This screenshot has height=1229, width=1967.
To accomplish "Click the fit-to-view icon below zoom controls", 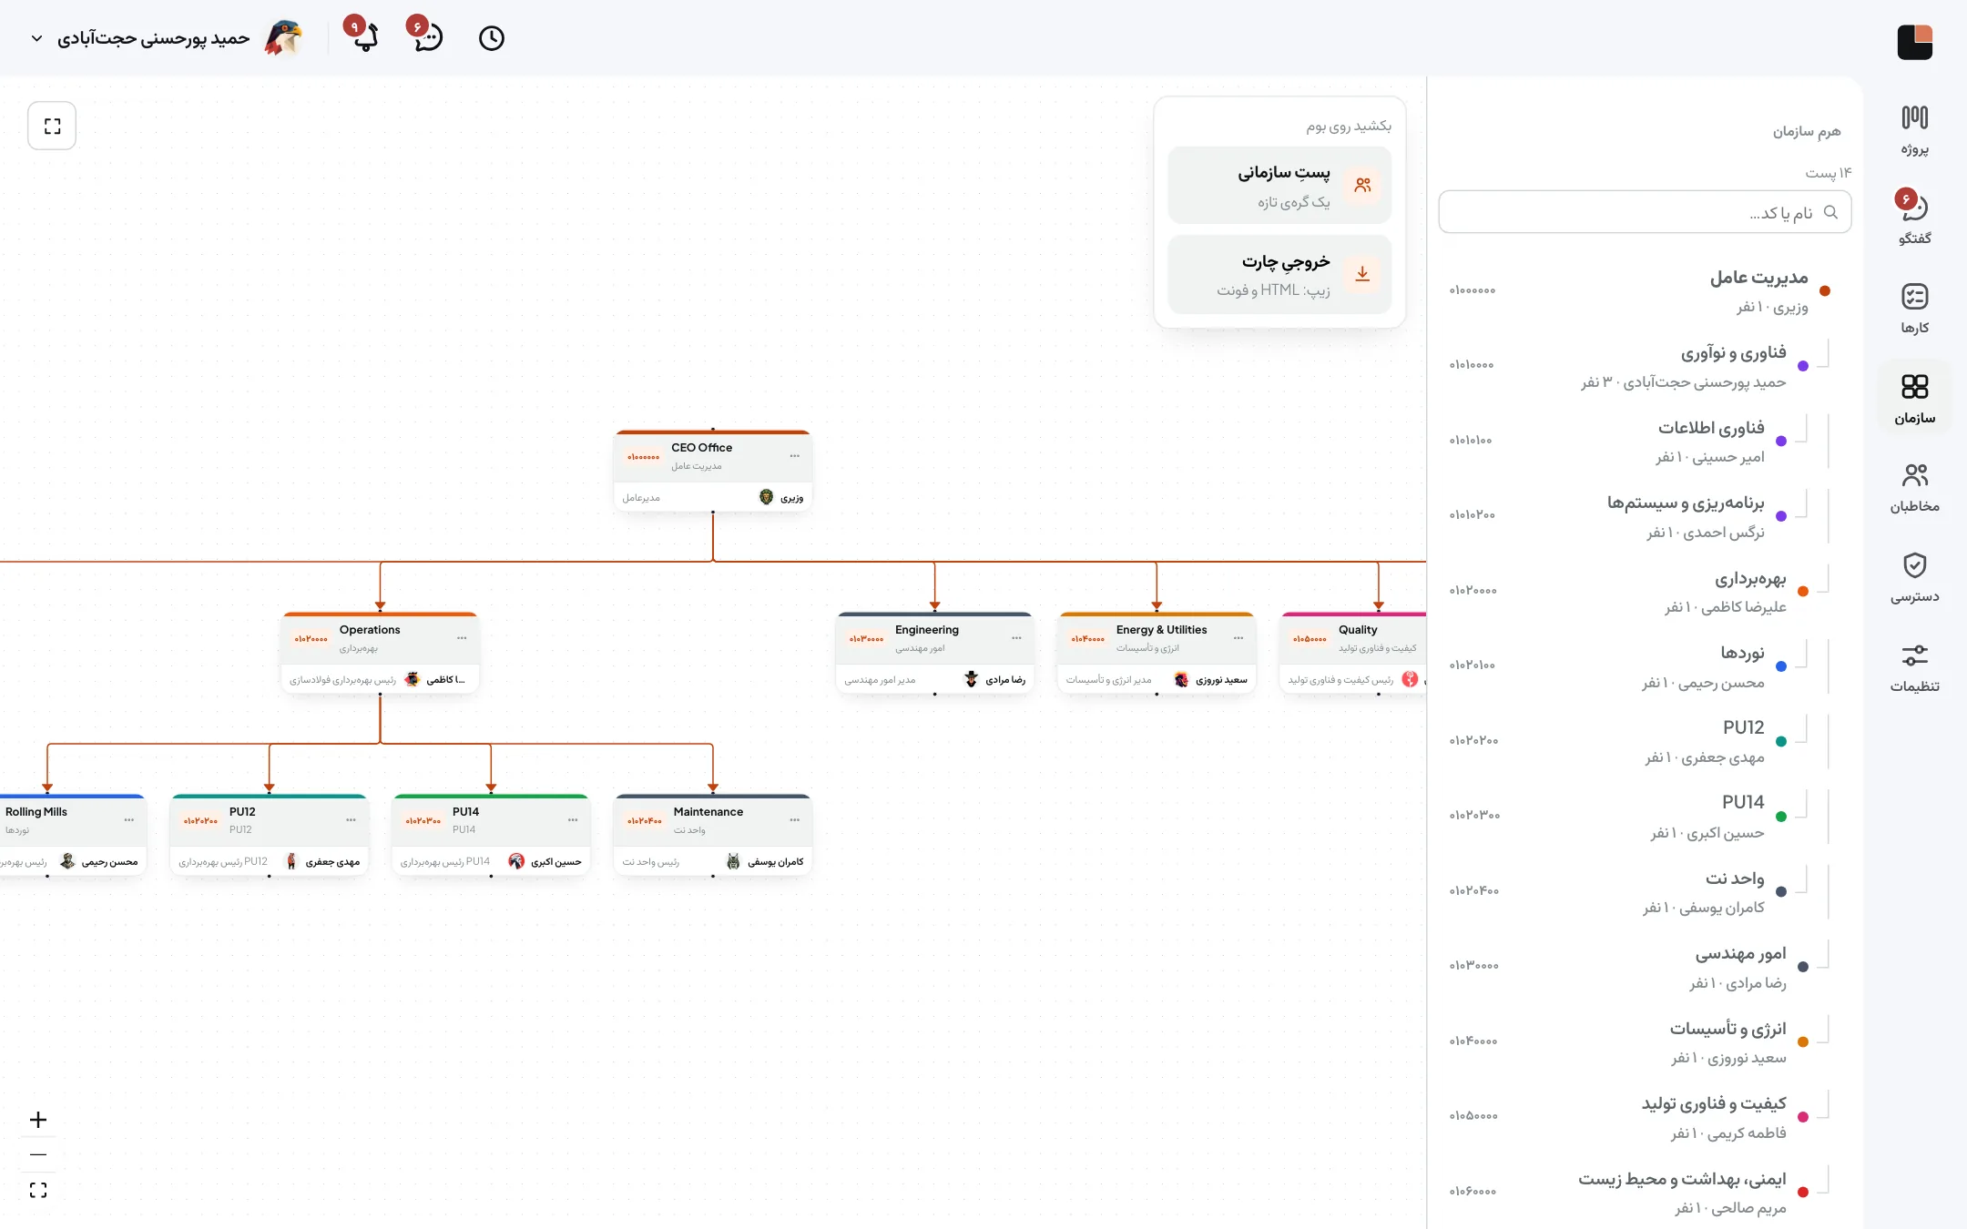I will (38, 1190).
